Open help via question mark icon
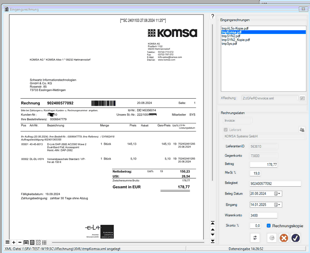The width and height of the screenshot is (310, 253). click(x=213, y=16)
